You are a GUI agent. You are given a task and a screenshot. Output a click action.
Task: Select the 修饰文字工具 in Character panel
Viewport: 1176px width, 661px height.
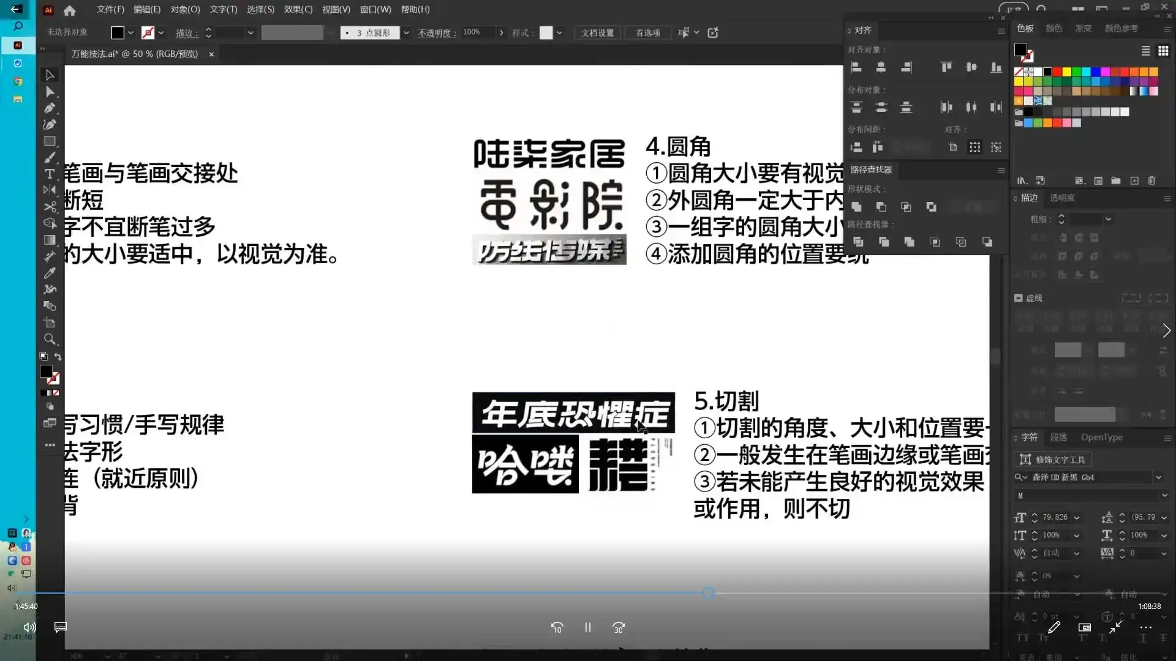[1052, 459]
